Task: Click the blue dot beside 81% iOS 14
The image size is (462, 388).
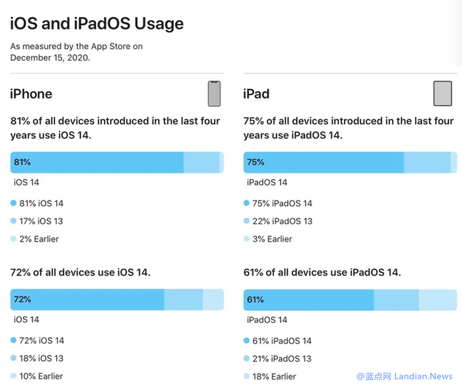Action: click(14, 203)
